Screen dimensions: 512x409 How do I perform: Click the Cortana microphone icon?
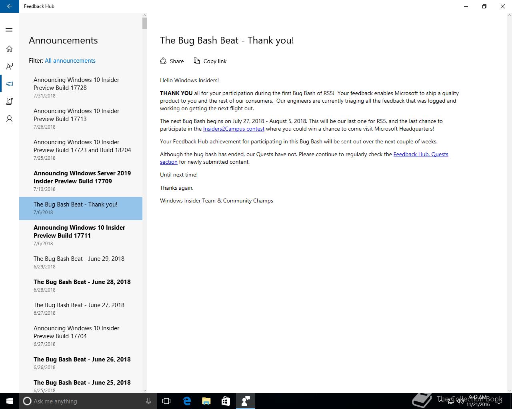(148, 401)
